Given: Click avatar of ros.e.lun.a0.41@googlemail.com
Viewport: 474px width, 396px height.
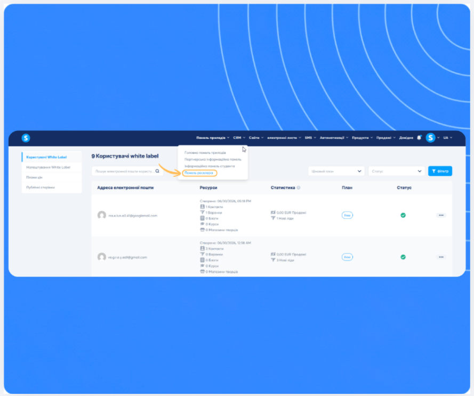Looking at the screenshot, I should click(101, 215).
